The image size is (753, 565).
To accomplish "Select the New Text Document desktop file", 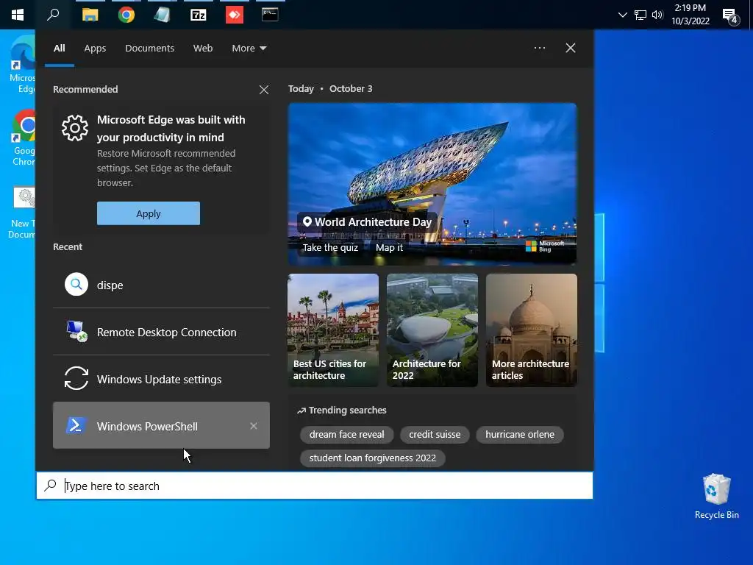I will 22,213.
